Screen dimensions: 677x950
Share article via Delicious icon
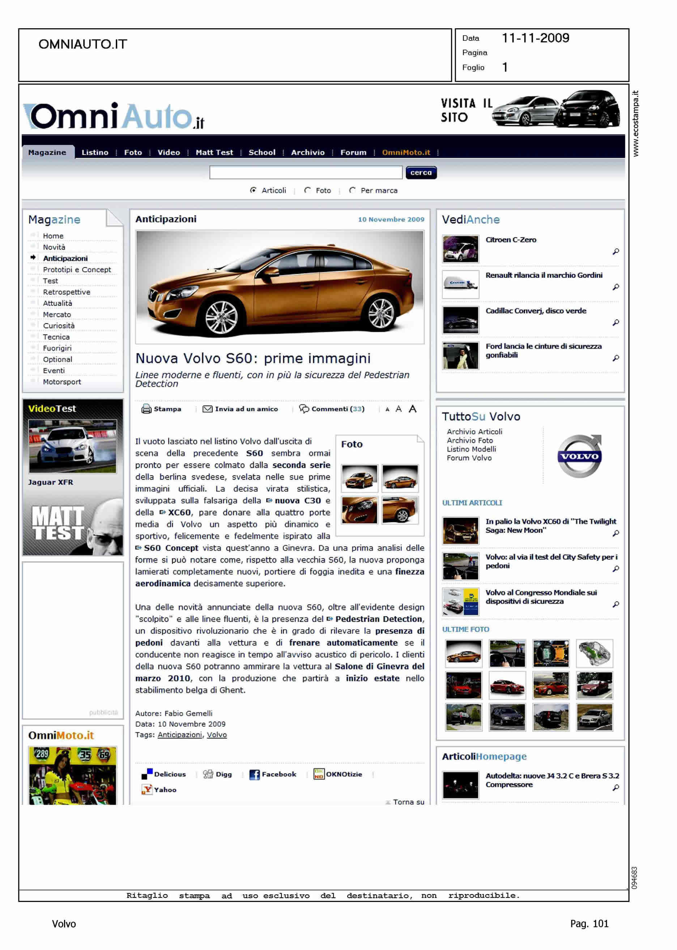147,774
